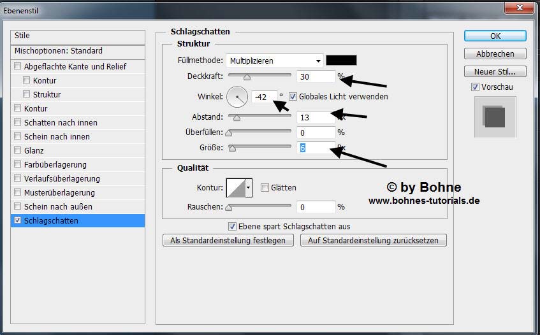Select Mischoptionen: Standard in the list
The height and width of the screenshot is (335, 540).
tap(59, 51)
